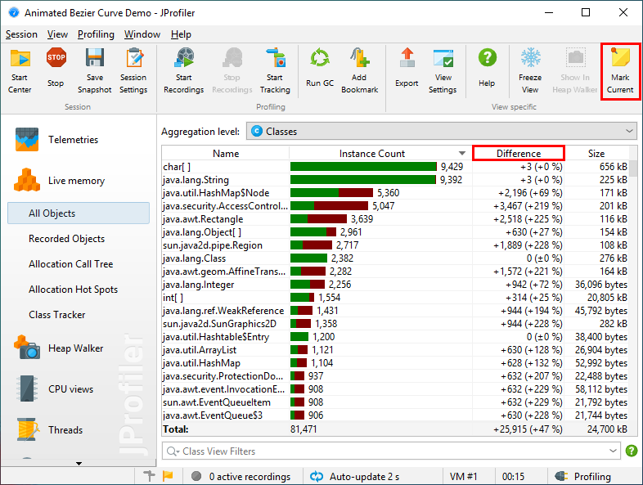Open the Profiling menu
This screenshot has width=643, height=485.
96,34
